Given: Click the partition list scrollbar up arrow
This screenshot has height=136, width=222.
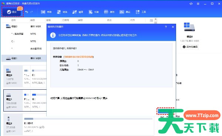Looking at the screenshot, I should point(156,19).
